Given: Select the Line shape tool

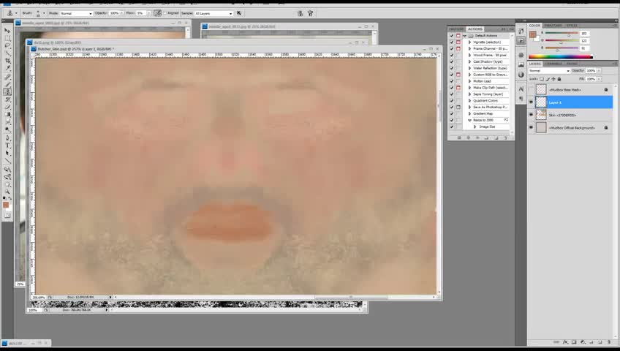Looking at the screenshot, I should point(7,162).
